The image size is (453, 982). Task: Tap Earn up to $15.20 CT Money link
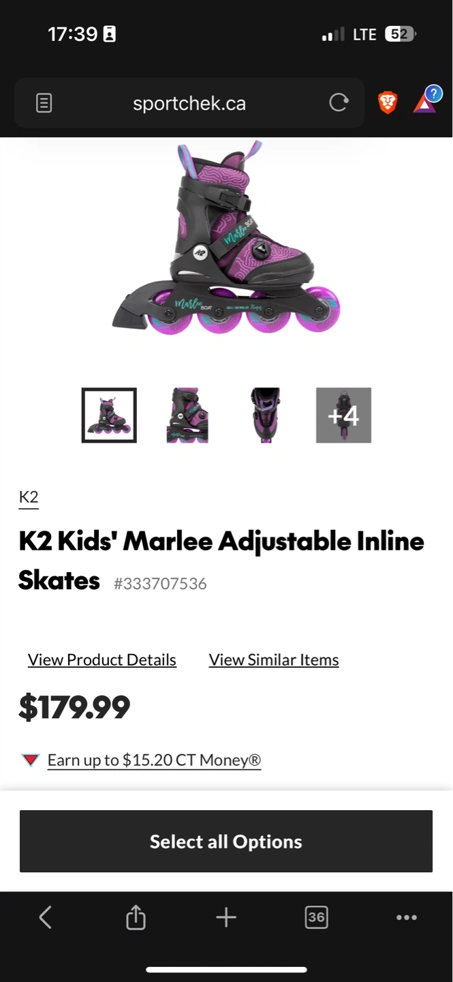[x=154, y=760]
